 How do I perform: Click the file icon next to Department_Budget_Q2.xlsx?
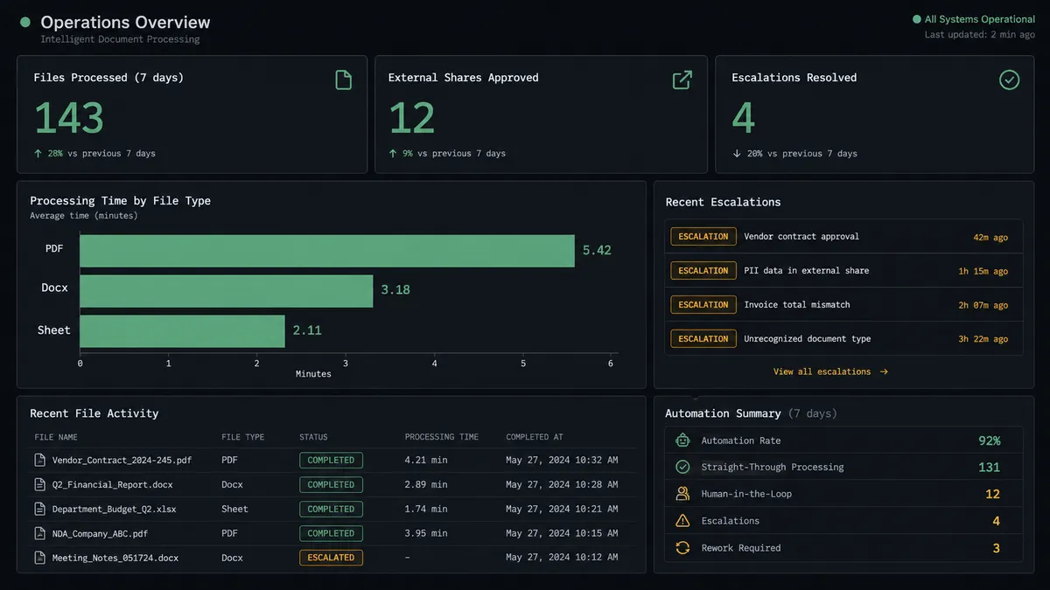39,509
